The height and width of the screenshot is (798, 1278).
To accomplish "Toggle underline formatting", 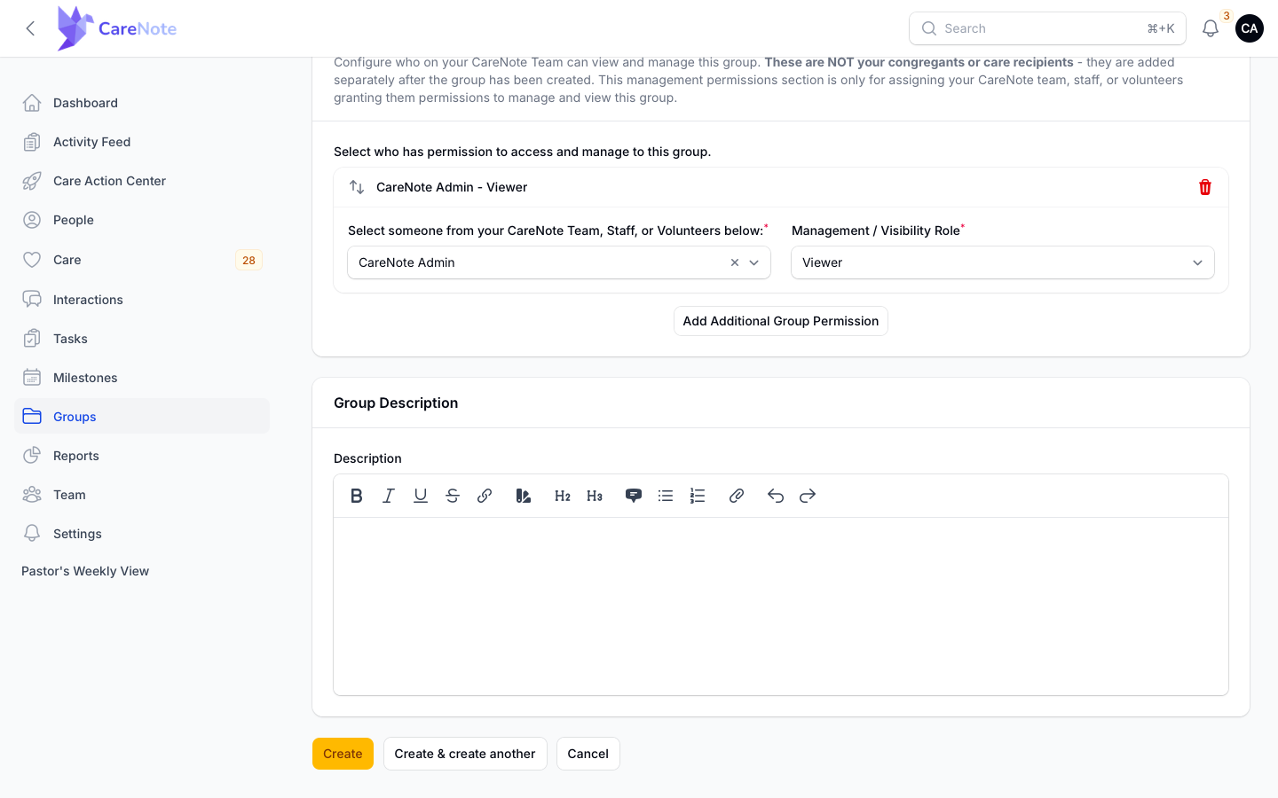I will pyautogui.click(x=421, y=496).
